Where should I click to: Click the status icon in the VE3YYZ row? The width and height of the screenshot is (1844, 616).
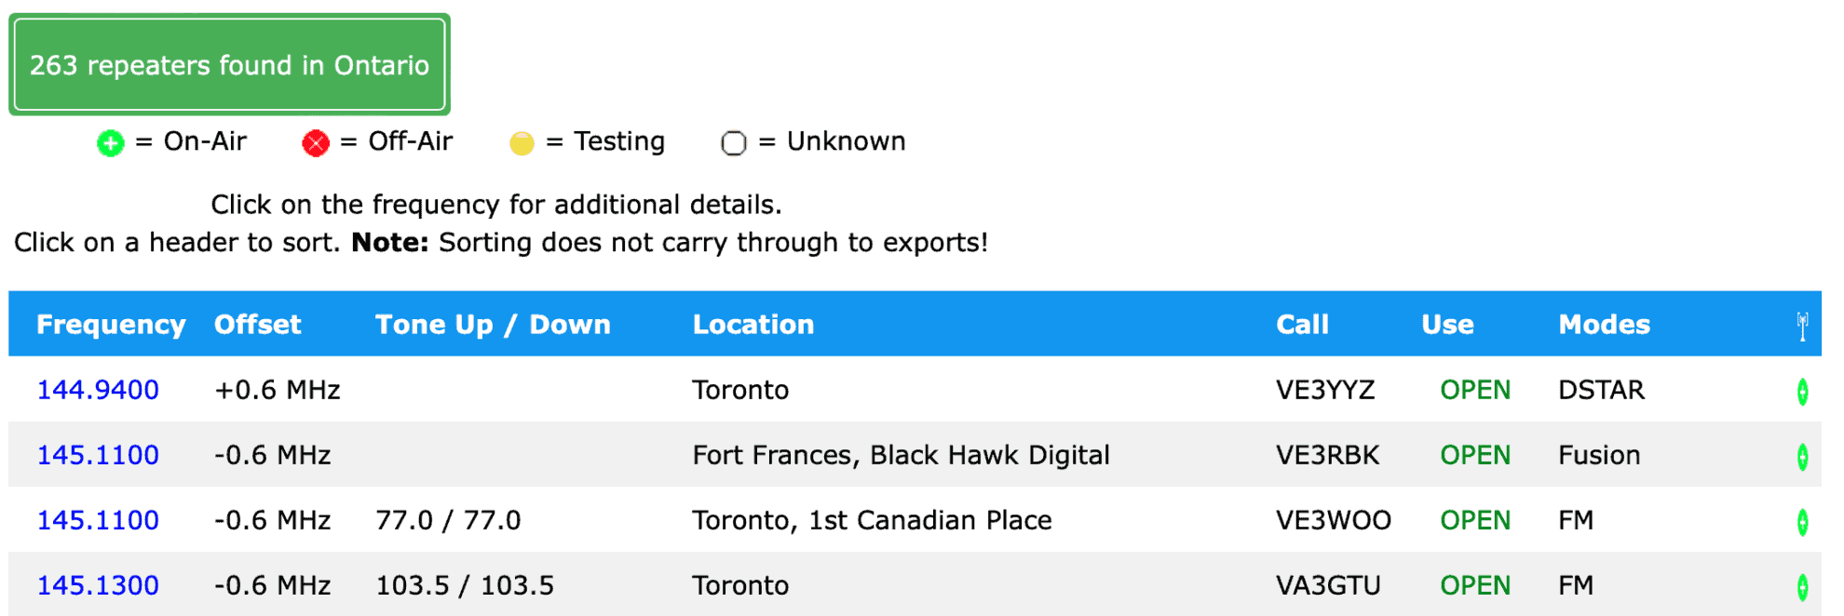(x=1802, y=392)
